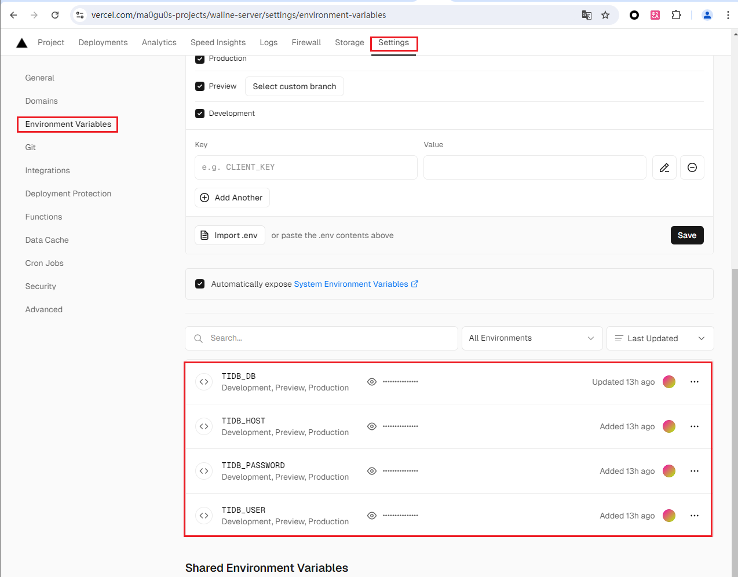Reveal the TIDB_HOST value with the eye icon
Viewport: 738px width, 577px height.
coord(372,426)
